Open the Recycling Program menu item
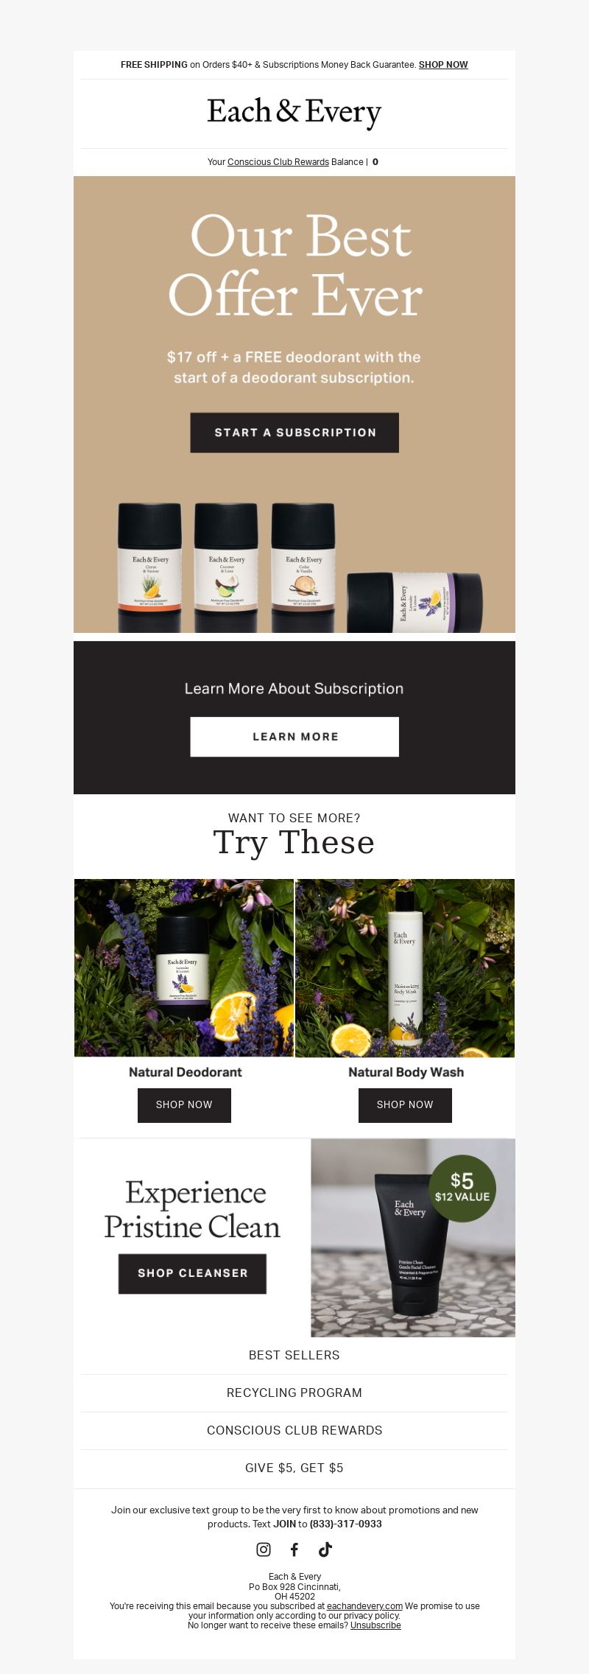The width and height of the screenshot is (589, 1674). [294, 1393]
